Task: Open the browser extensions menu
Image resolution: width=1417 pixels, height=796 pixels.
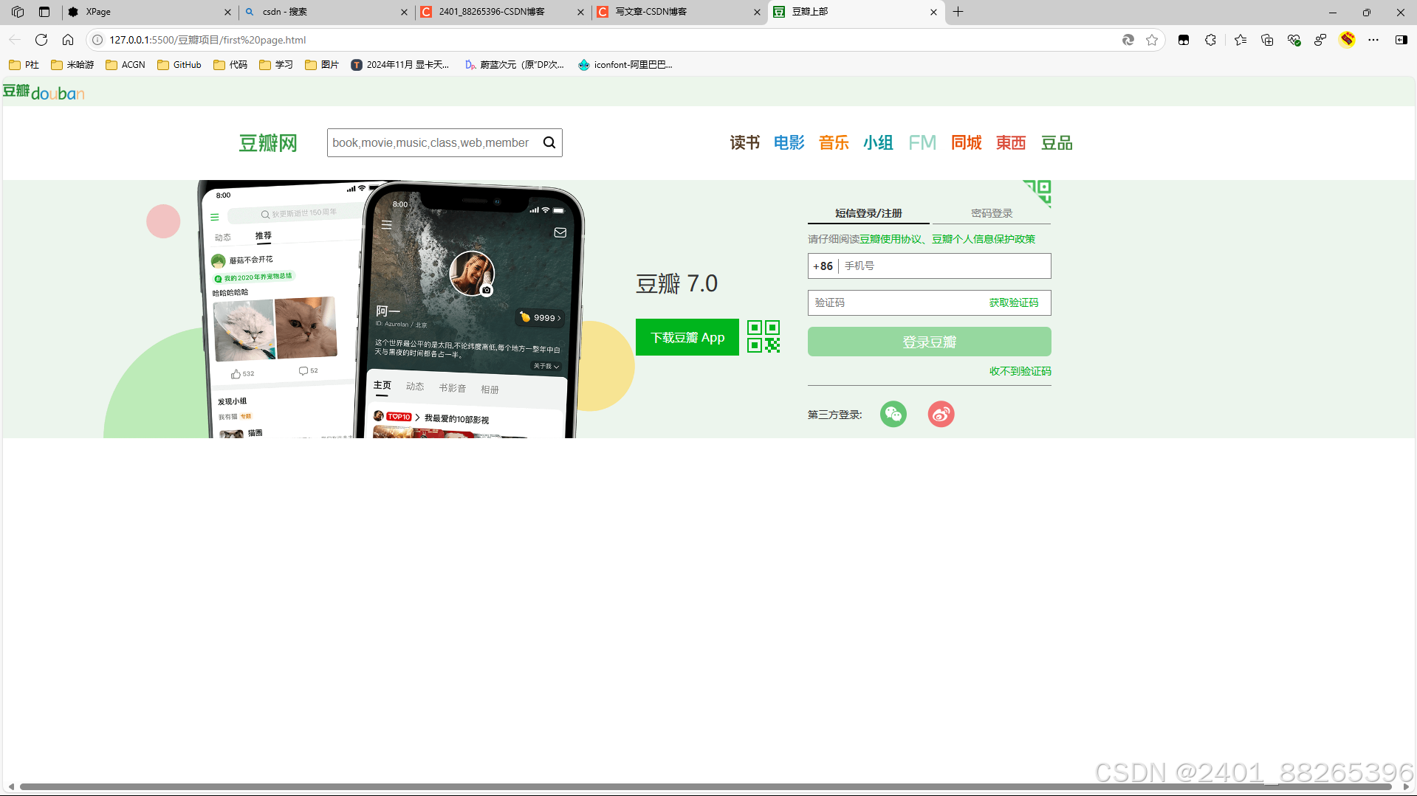Action: (x=1210, y=40)
